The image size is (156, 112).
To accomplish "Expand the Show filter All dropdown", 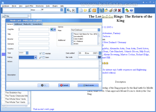I will 62,10.
